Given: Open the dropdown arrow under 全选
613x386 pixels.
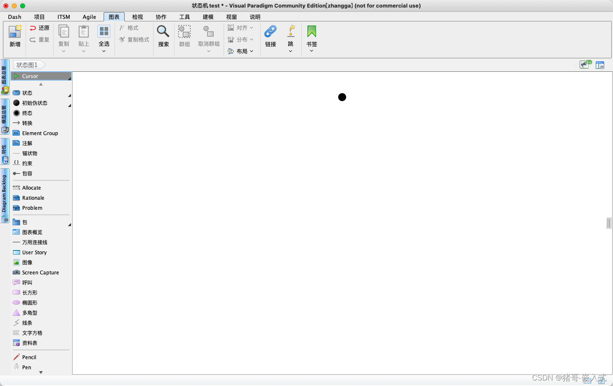Looking at the screenshot, I should [x=104, y=51].
